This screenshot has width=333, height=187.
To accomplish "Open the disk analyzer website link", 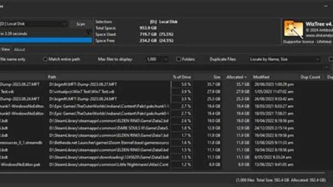I will click(x=319, y=36).
